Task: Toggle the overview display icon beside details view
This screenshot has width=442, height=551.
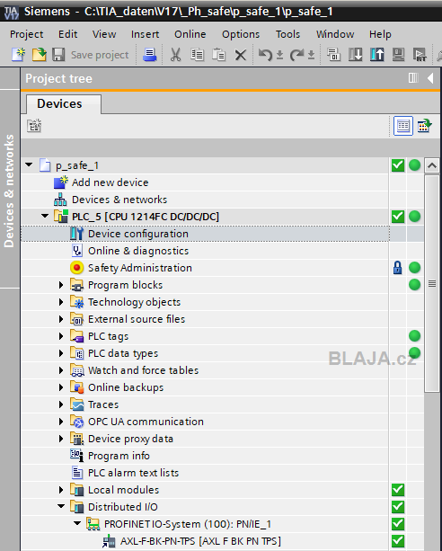Action: [x=424, y=126]
